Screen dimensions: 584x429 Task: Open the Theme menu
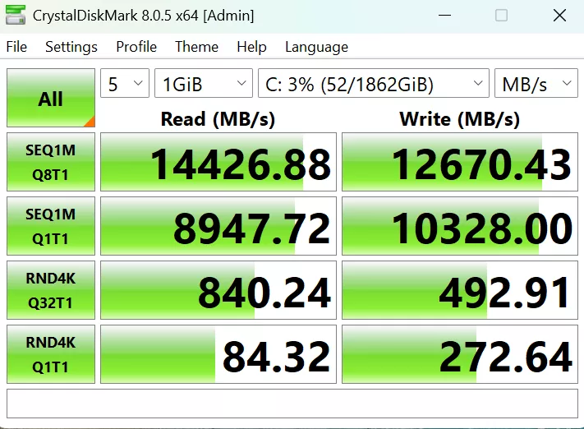point(196,47)
